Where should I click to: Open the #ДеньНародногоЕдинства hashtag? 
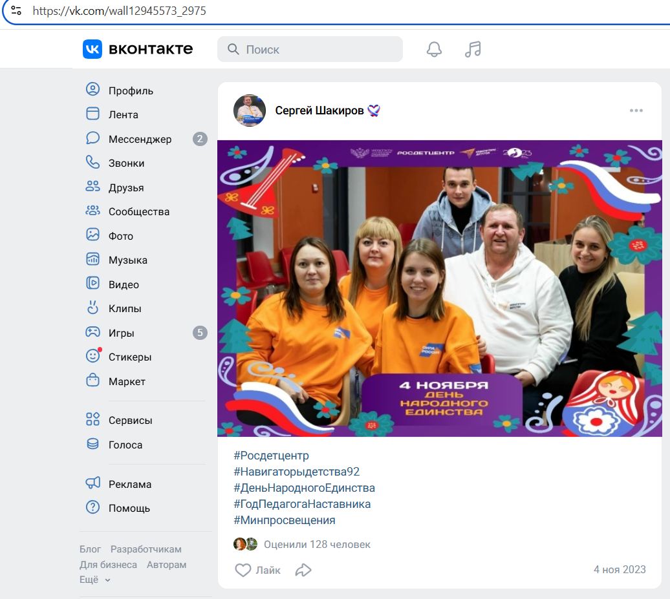coord(304,488)
